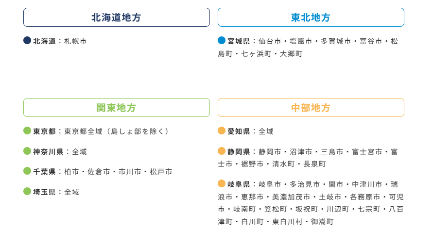Click the 北海道地方 region header box
This screenshot has width=433, height=247.
(x=117, y=17)
